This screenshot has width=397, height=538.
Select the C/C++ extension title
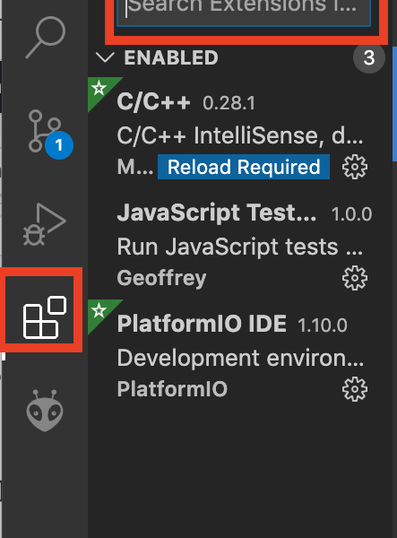point(153,102)
